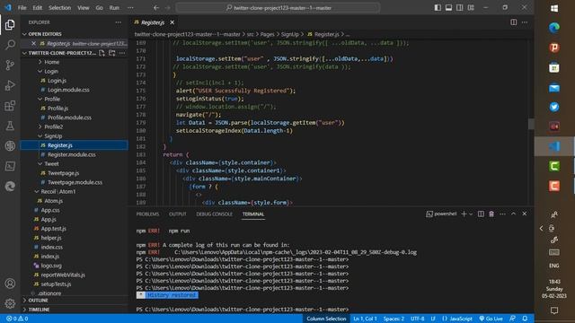Switch to Debug Console tab
575x323 pixels.
pos(214,214)
